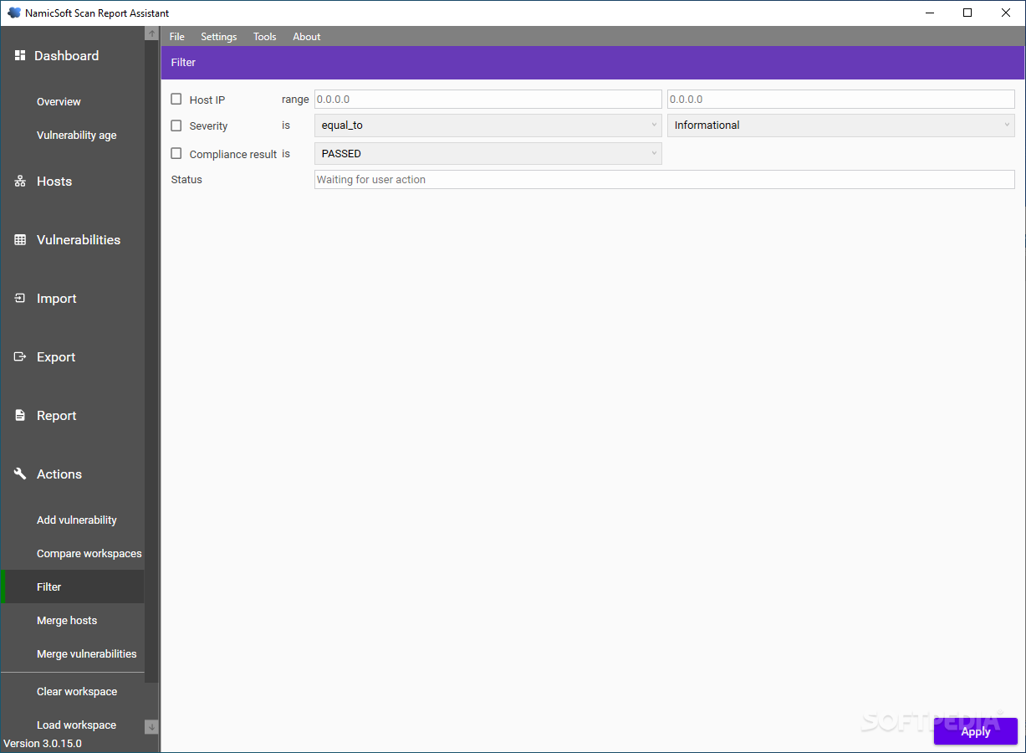
Task: Click sidebar scroll up arrow
Action: tap(151, 33)
